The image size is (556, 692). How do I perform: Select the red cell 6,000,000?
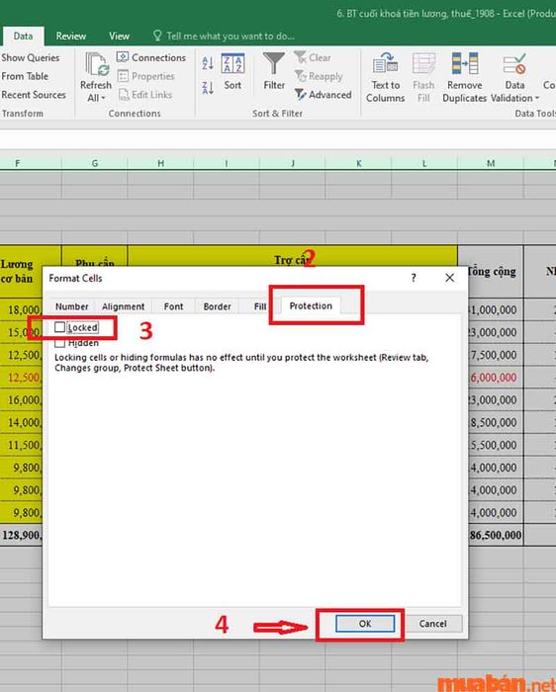pyautogui.click(x=496, y=378)
